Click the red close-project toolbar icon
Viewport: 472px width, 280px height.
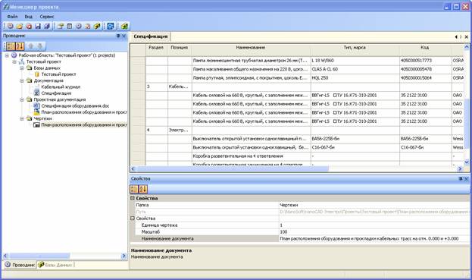click(29, 27)
